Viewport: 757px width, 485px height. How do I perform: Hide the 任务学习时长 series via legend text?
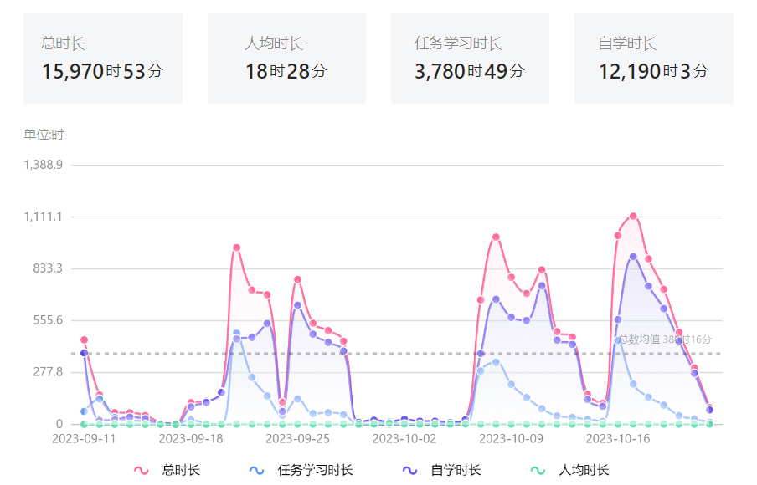click(x=315, y=471)
